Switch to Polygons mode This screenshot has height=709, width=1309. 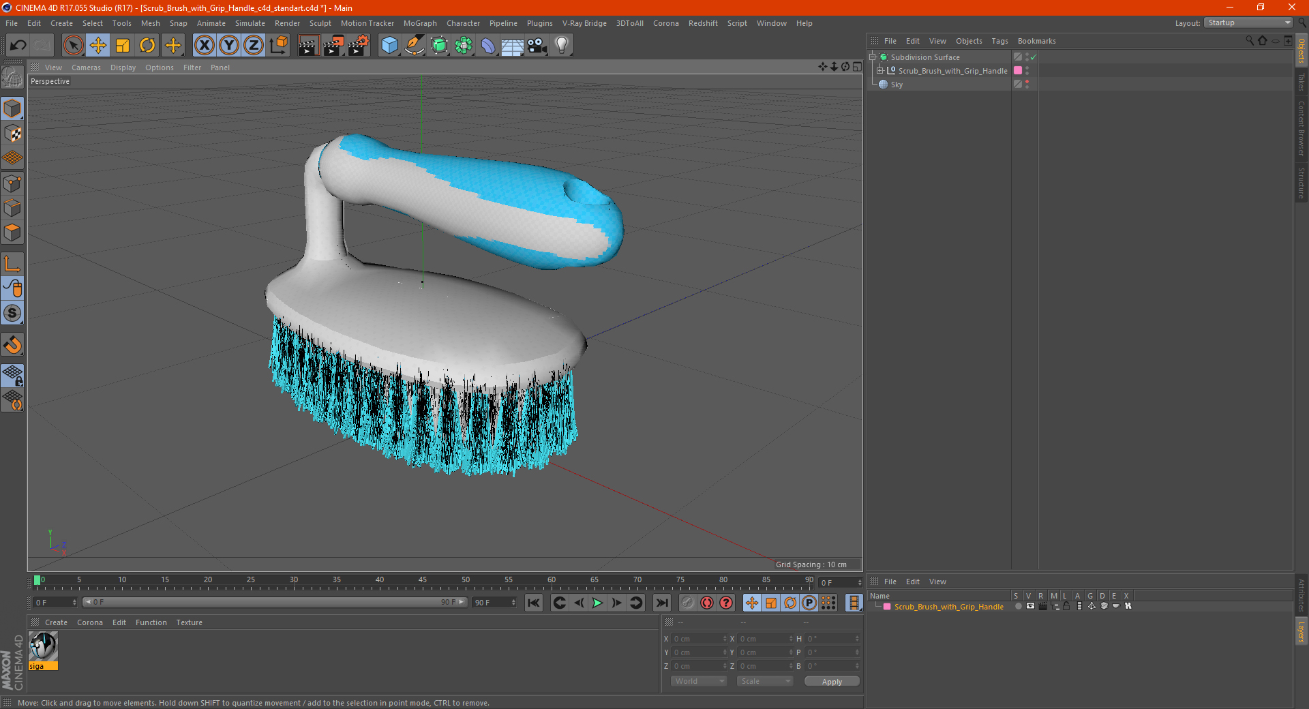click(13, 232)
